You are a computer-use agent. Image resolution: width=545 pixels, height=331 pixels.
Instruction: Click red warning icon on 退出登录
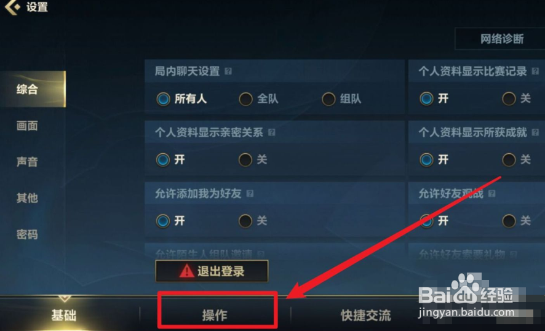click(x=186, y=271)
